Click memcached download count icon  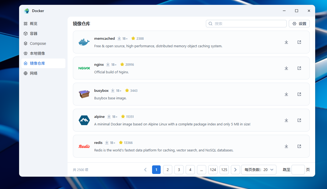(119, 38)
